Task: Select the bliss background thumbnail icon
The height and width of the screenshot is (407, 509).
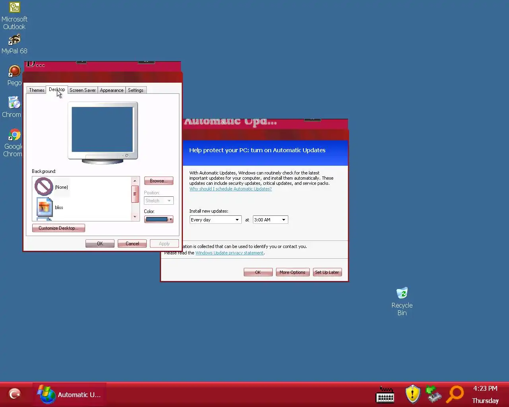Action: click(x=44, y=207)
